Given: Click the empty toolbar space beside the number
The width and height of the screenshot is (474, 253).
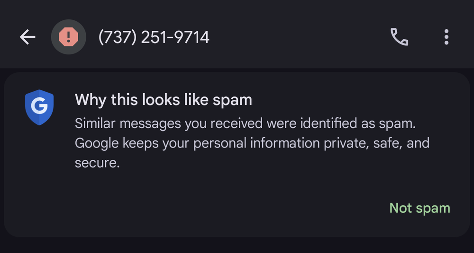Looking at the screenshot, I should click(294, 37).
